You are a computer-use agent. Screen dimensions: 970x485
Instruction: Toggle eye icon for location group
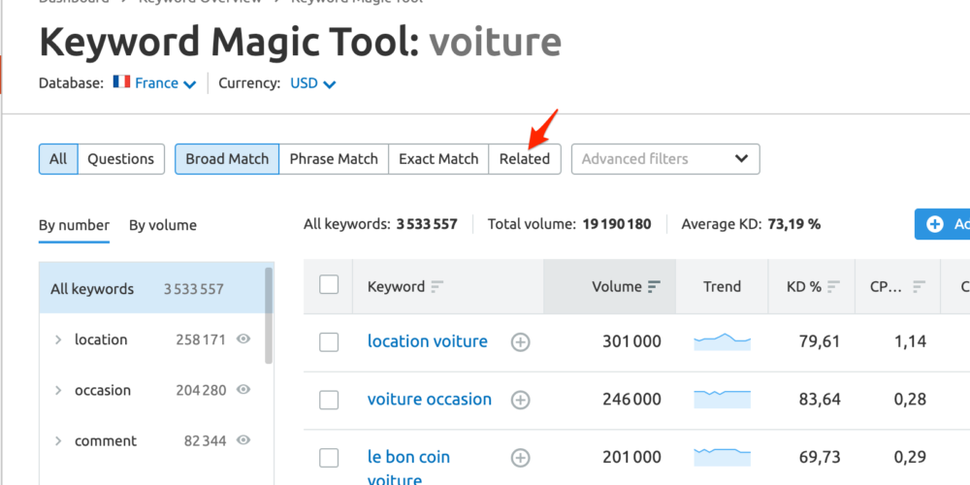[x=243, y=339]
